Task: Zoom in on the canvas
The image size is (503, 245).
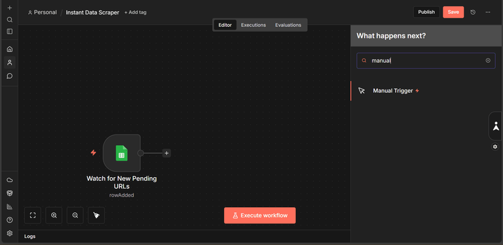Action: coord(54,215)
